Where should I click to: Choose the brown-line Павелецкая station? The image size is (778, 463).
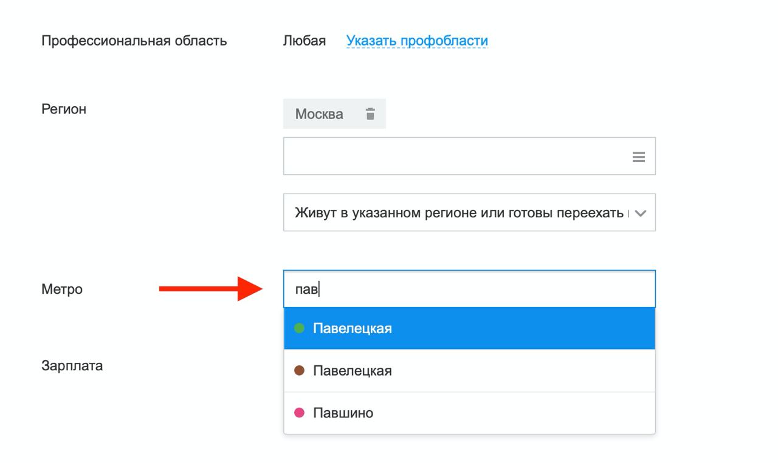coord(469,371)
